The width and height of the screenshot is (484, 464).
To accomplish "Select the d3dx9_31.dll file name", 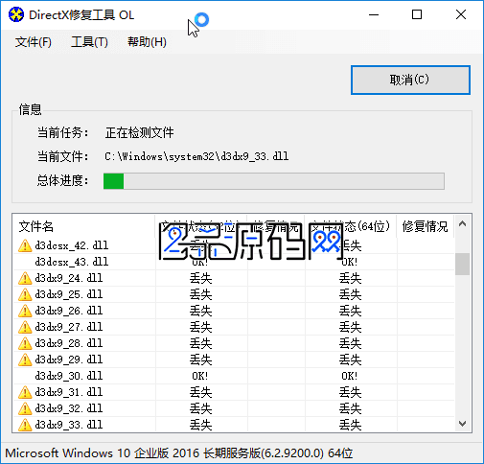I will (x=69, y=392).
